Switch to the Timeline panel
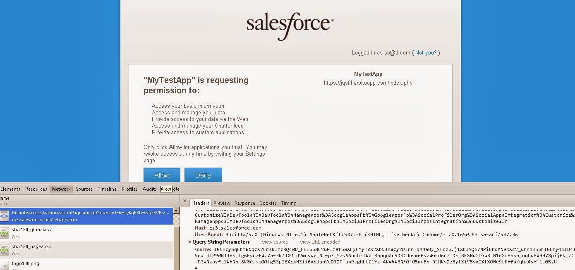Viewport: 575px width, 270px height. coord(107,189)
